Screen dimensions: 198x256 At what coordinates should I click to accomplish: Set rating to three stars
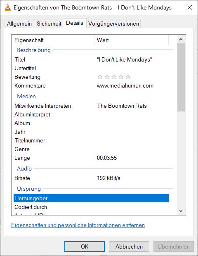coord(114,77)
